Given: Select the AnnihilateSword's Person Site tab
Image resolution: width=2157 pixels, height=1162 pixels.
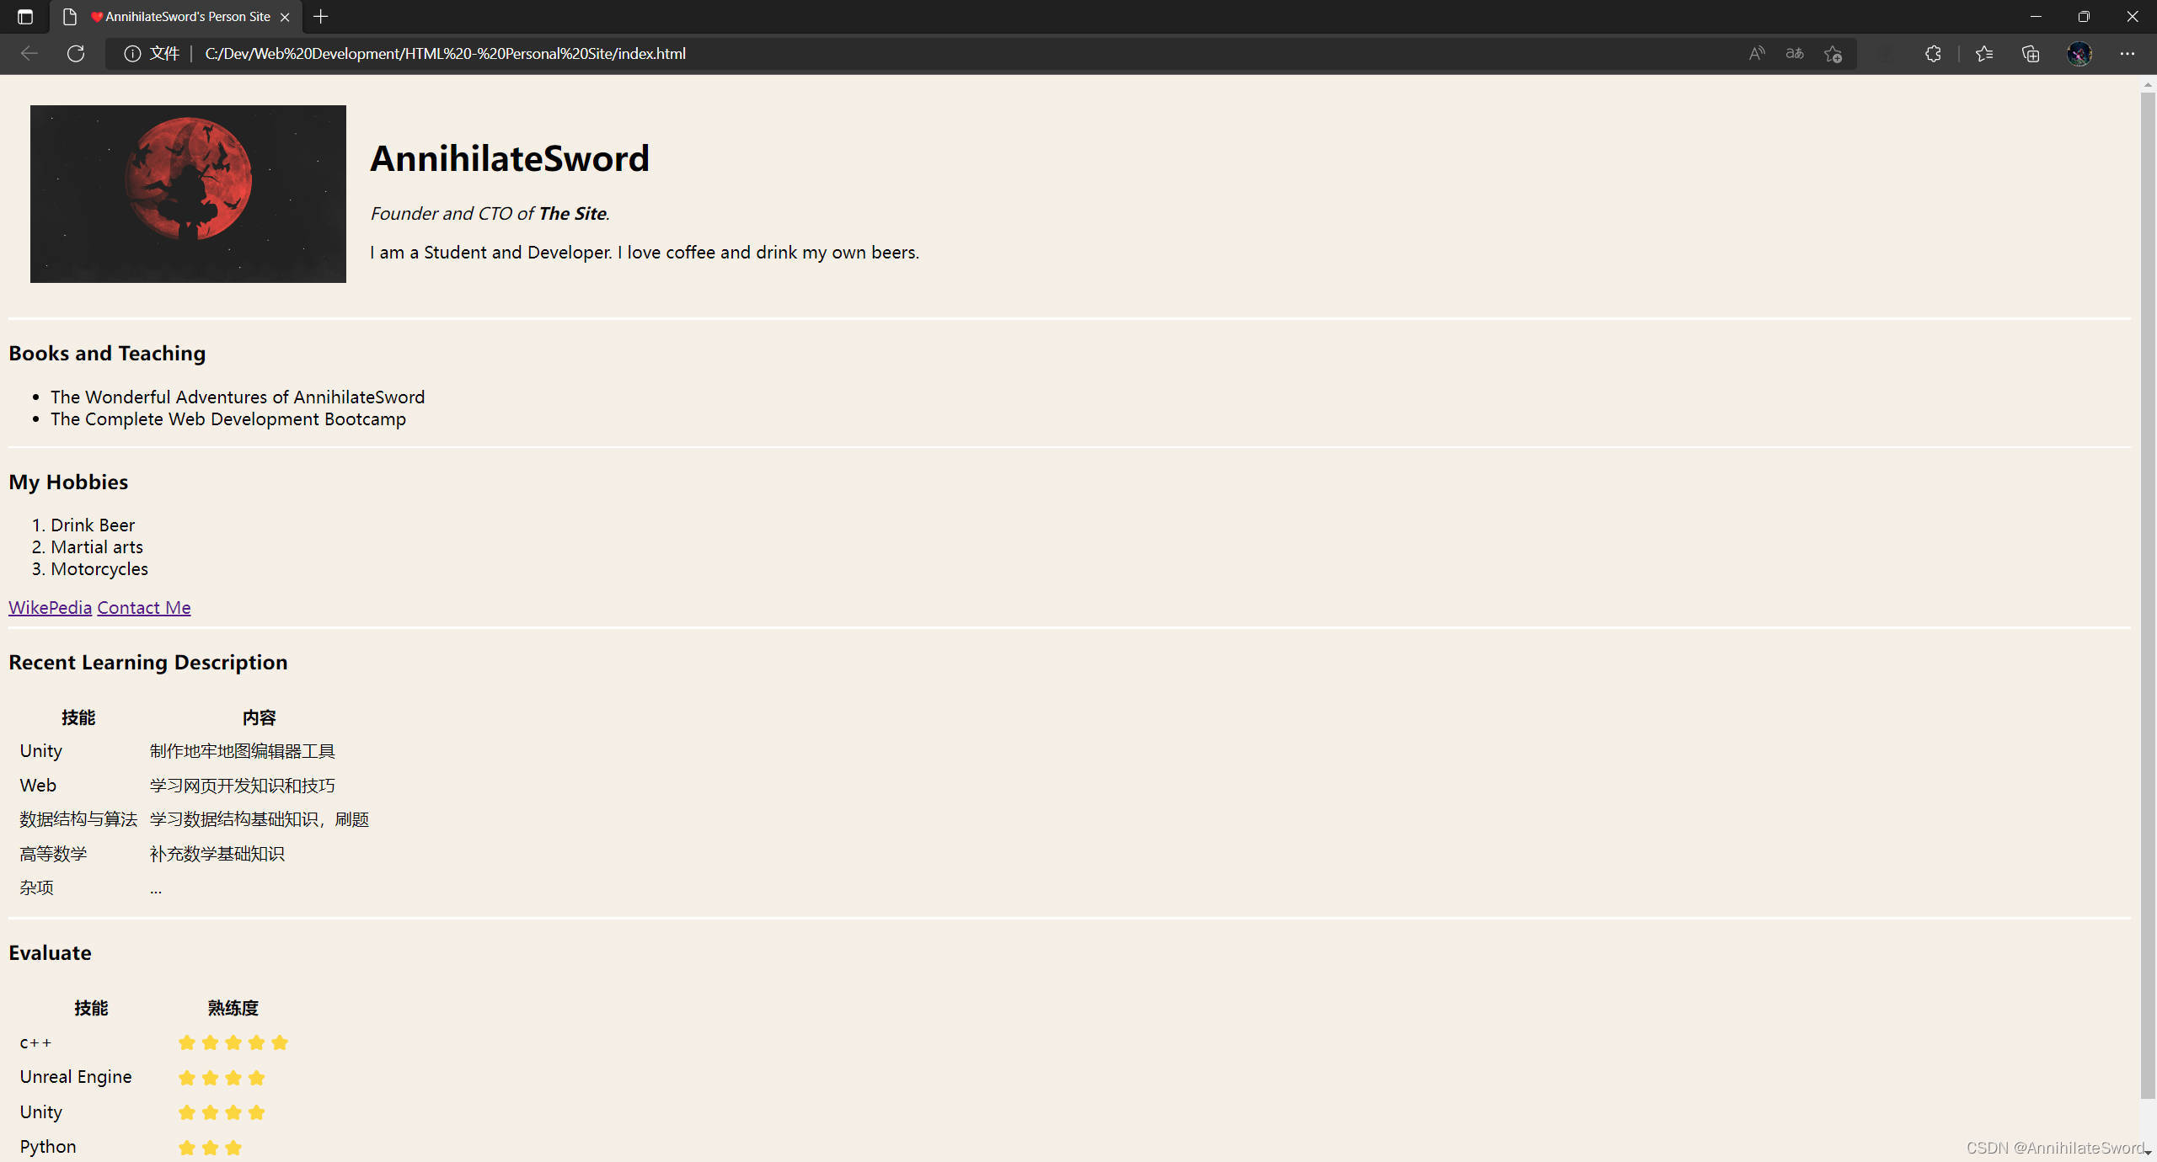Looking at the screenshot, I should tap(177, 17).
